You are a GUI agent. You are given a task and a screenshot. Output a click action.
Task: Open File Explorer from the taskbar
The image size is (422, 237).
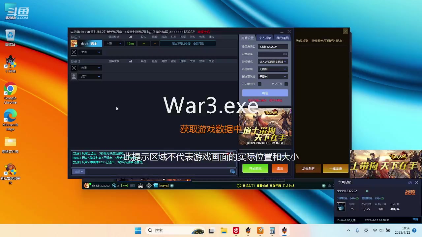(224, 230)
